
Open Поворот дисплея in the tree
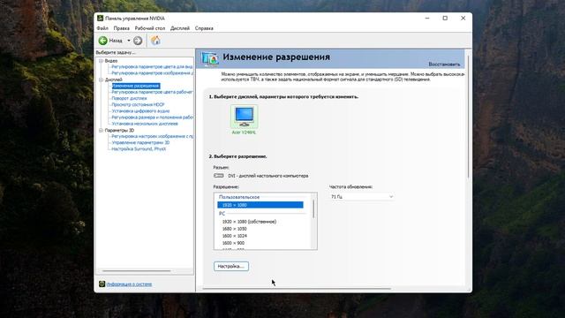pos(129,98)
